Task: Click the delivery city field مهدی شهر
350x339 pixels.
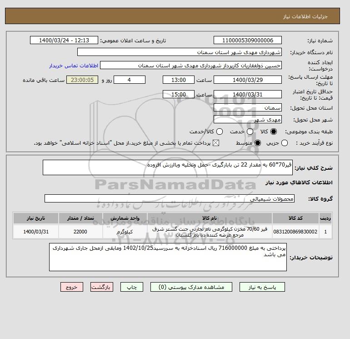Action: coord(248,120)
